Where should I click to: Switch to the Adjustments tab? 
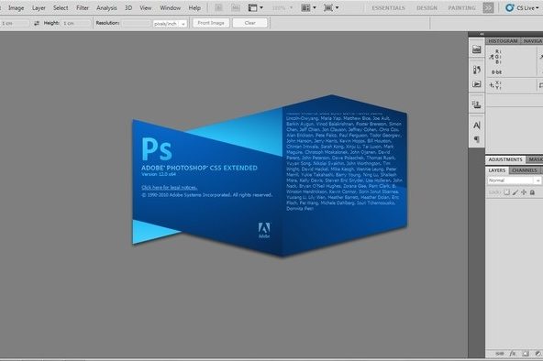(x=505, y=159)
